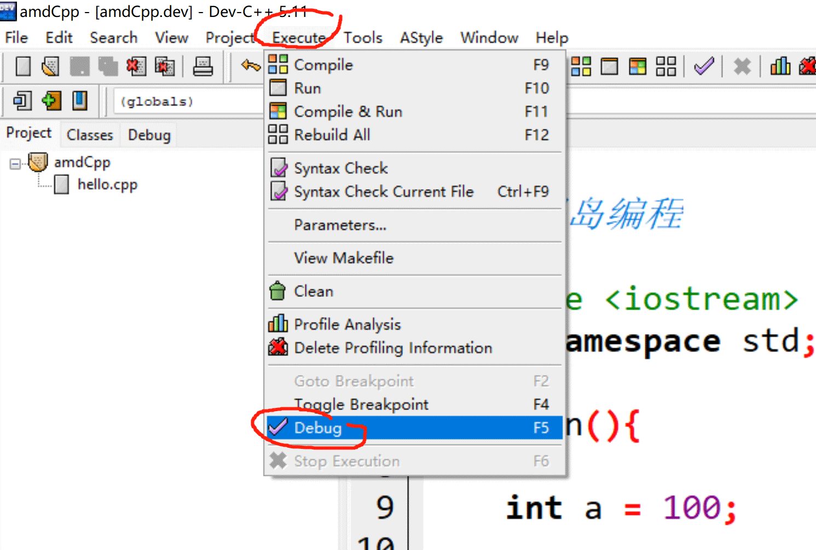This screenshot has height=550, width=816.
Task: Click the Debug checkmark toolbar icon
Action: [704, 67]
